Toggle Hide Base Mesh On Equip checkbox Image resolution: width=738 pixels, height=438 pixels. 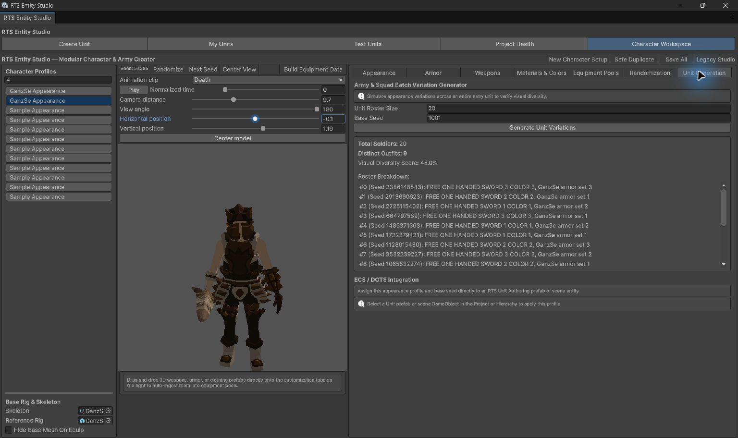(x=9, y=430)
